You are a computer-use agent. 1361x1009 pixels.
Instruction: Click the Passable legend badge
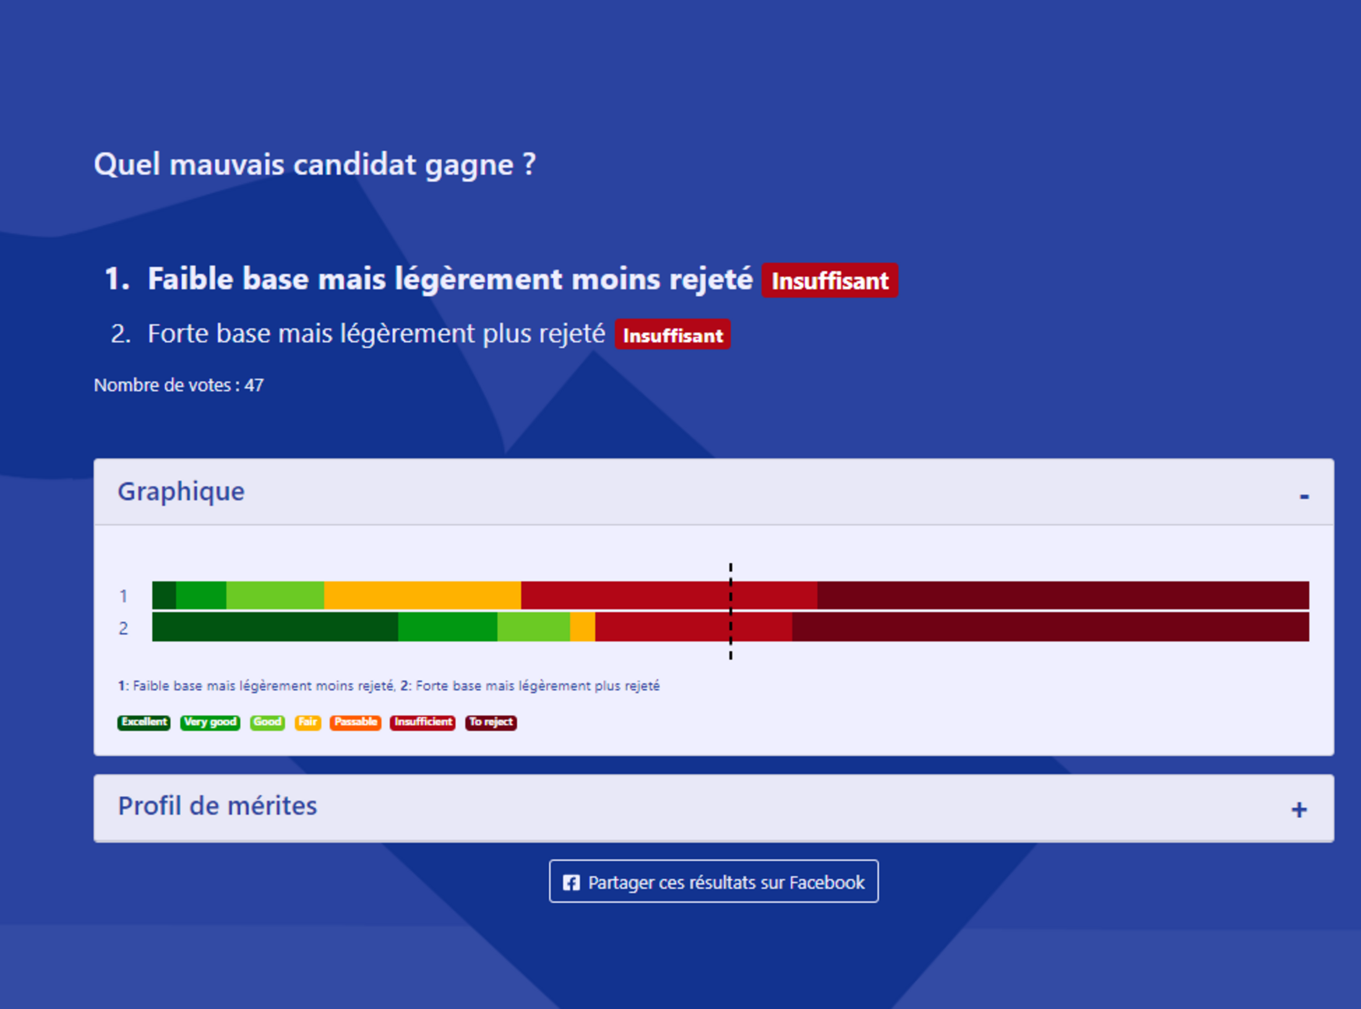pyautogui.click(x=355, y=722)
